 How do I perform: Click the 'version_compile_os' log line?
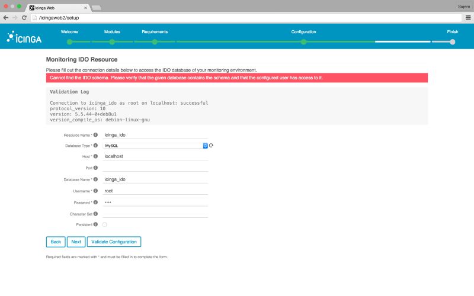click(x=100, y=120)
